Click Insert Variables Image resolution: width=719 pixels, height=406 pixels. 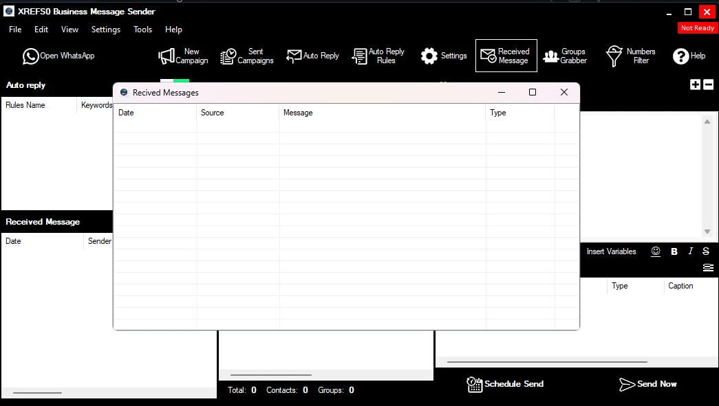(611, 251)
